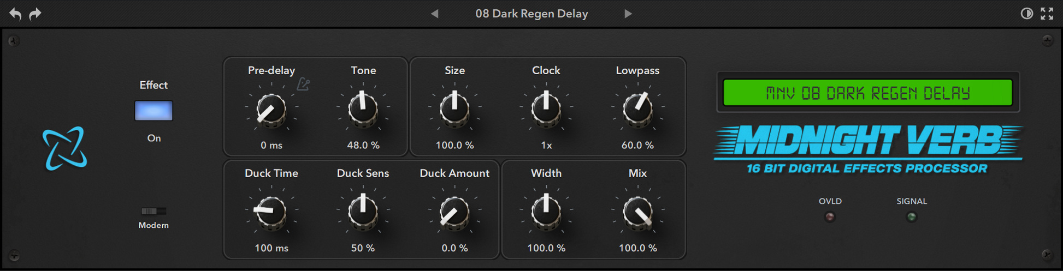1063x271 pixels.
Task: Undo the last change
Action: (15, 14)
